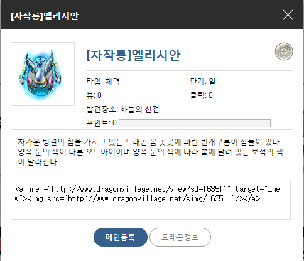Click the round silver badge icon
Viewport: 304px width, 261px height.
(x=284, y=51)
